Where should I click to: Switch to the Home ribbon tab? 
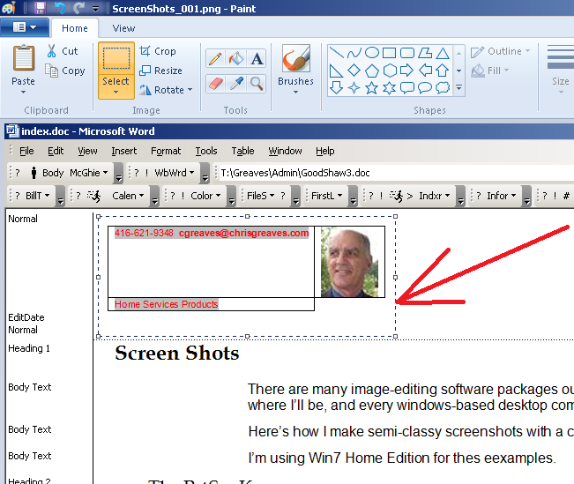tap(75, 28)
